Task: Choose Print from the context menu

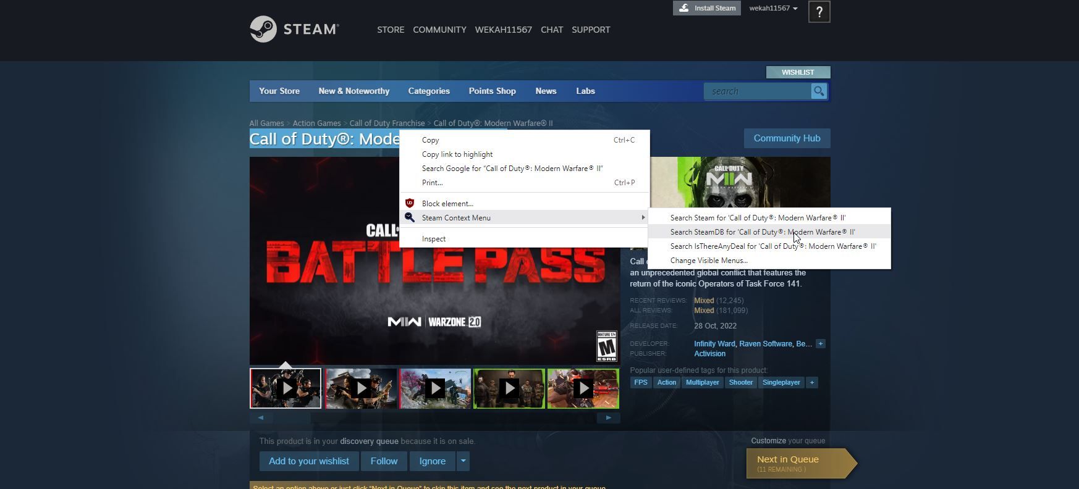Action: 525,183
